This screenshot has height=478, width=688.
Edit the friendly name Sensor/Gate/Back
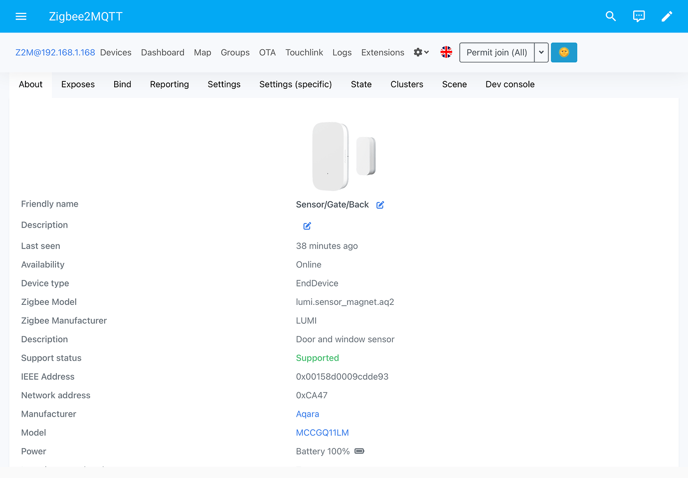click(380, 205)
